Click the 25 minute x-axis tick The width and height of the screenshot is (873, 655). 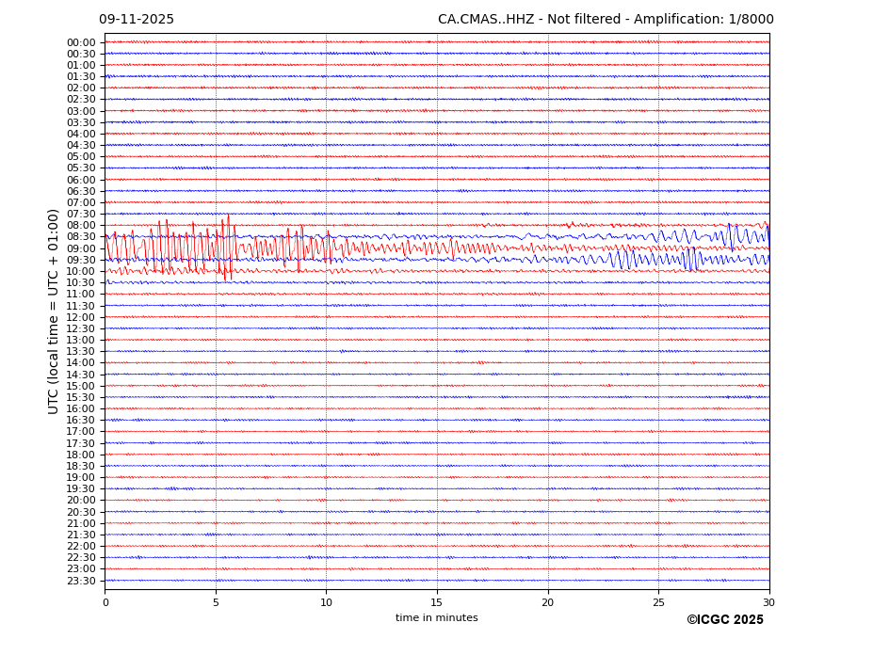point(658,602)
